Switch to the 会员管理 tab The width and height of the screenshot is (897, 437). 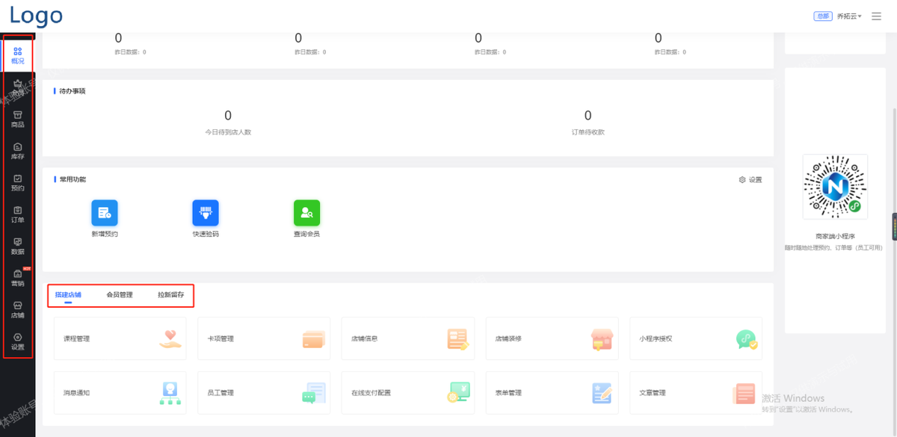(120, 295)
